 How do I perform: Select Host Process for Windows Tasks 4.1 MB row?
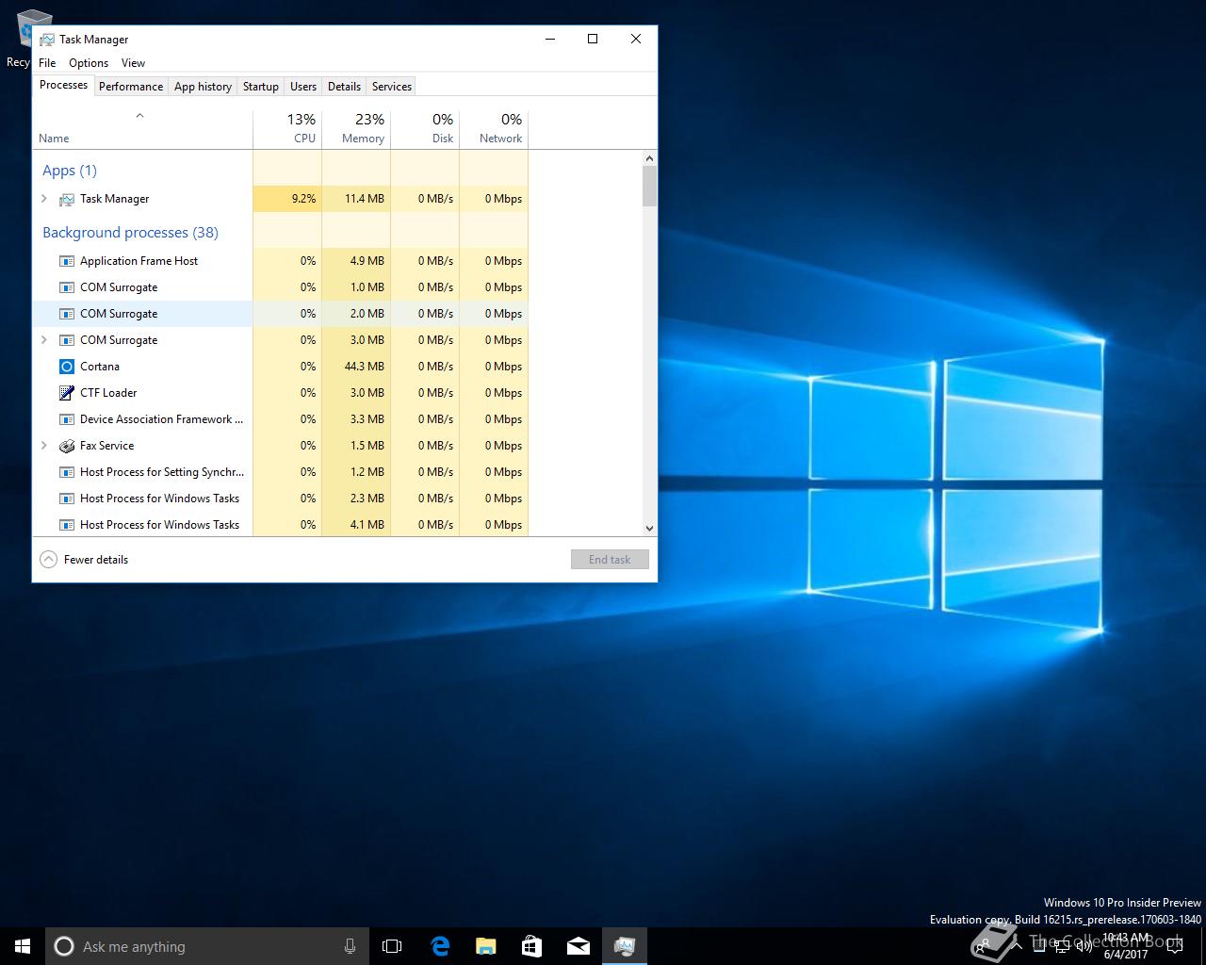[281, 525]
